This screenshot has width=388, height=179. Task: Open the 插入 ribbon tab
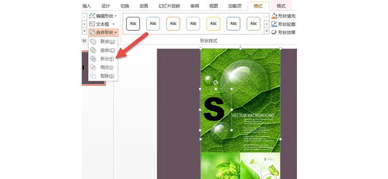[86, 6]
